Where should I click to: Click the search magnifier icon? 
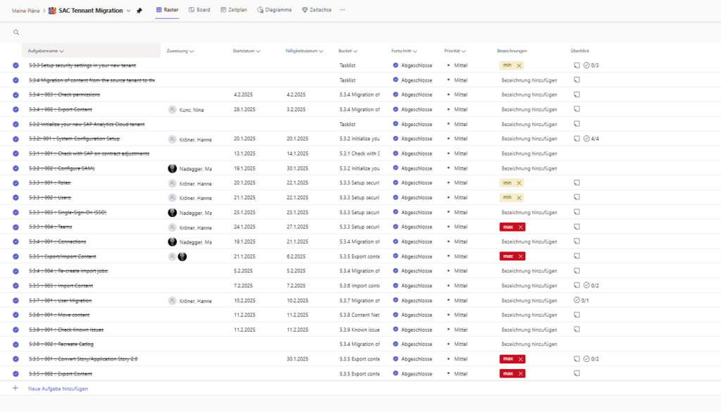click(16, 32)
